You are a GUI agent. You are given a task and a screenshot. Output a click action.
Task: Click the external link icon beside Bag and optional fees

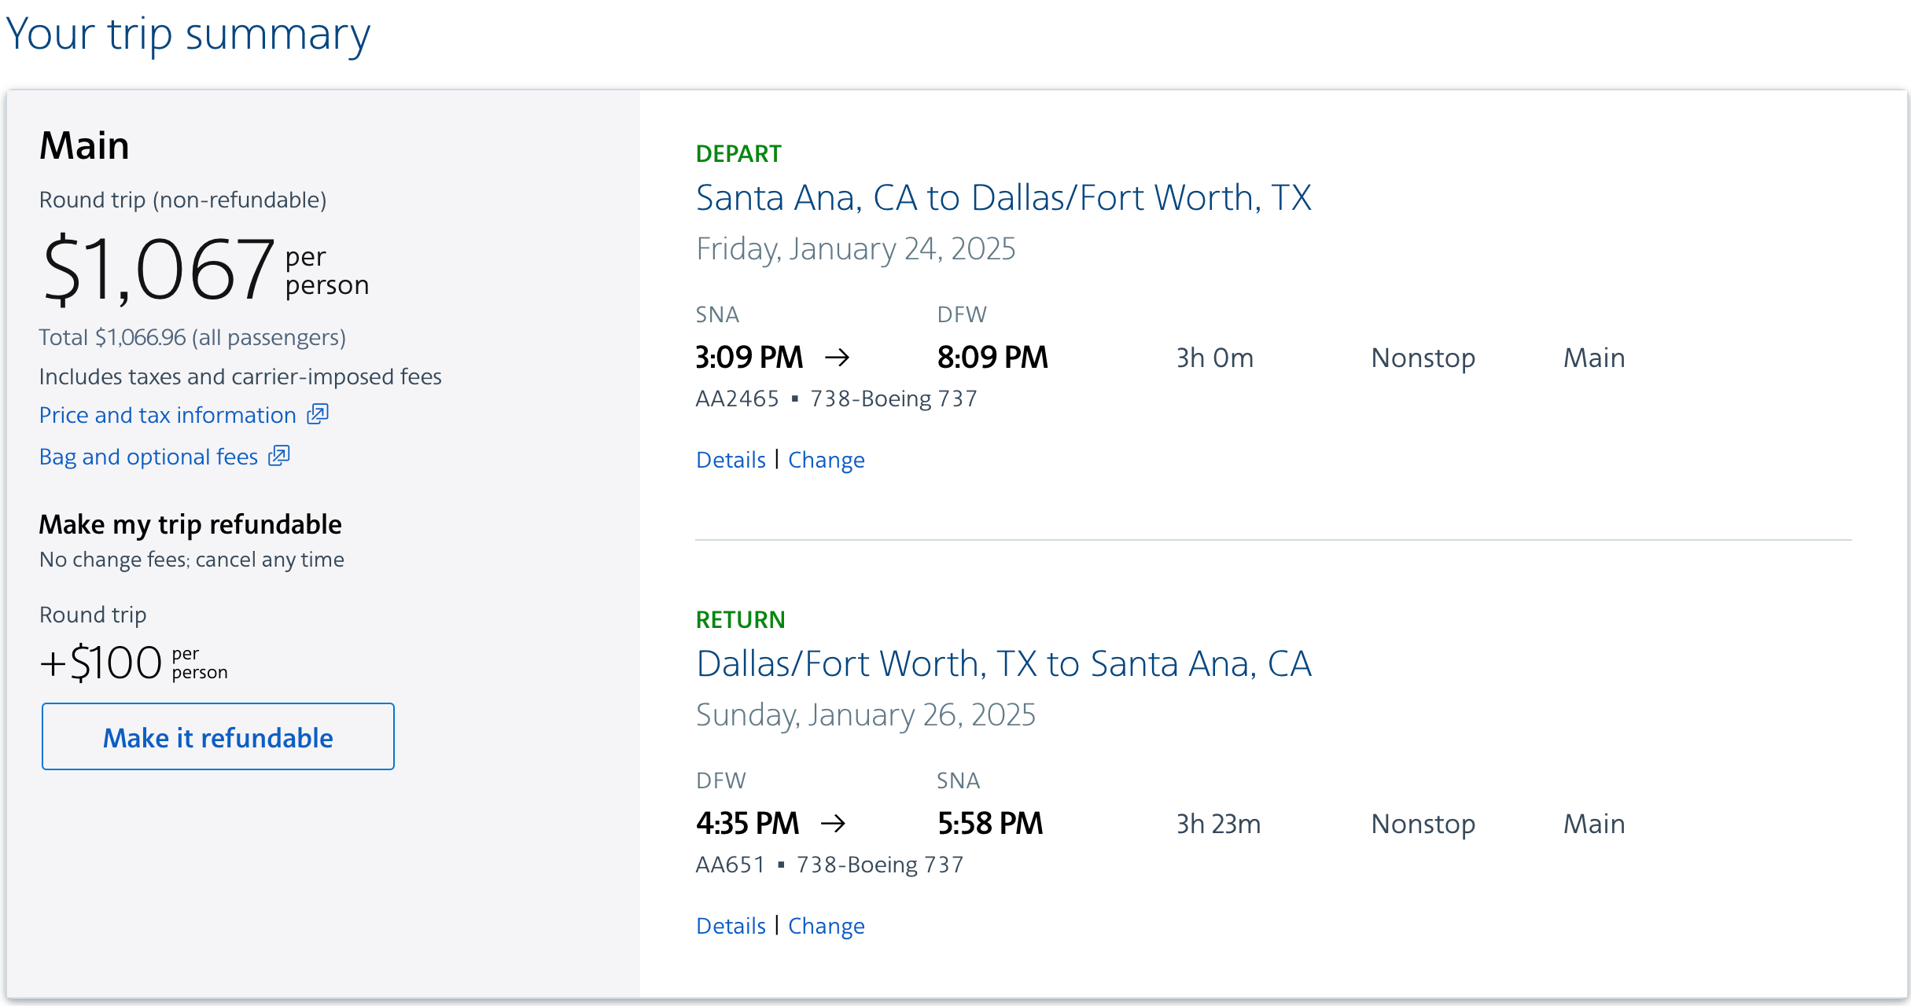(279, 456)
